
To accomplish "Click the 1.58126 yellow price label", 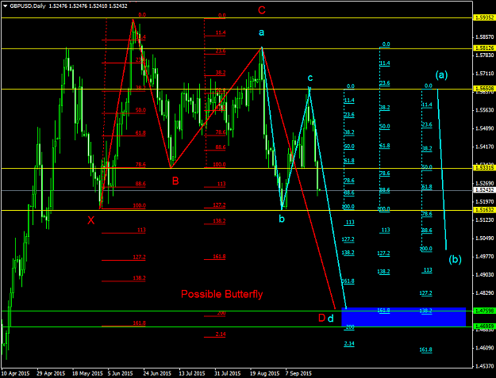I will (484, 48).
